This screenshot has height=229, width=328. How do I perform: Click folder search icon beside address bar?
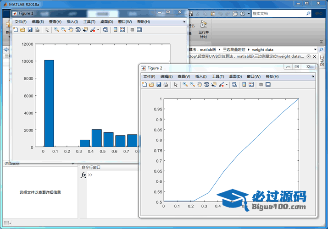[x=321, y=49]
